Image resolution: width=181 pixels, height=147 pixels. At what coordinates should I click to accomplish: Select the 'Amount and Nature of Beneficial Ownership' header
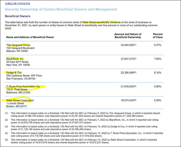point(128,36)
